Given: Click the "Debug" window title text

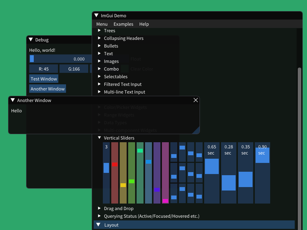Looking at the screenshot, I should pyautogui.click(x=42, y=40).
